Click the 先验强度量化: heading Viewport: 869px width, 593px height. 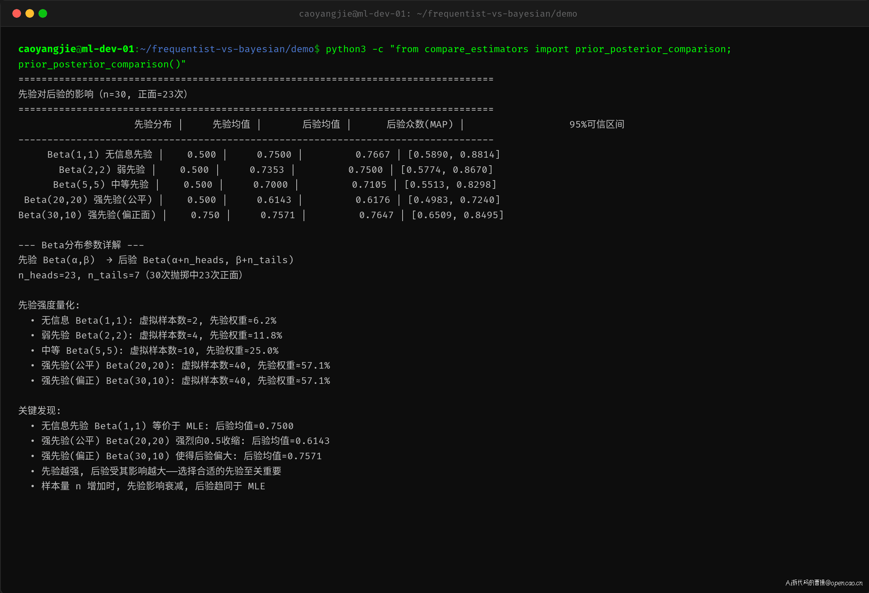click(x=49, y=305)
